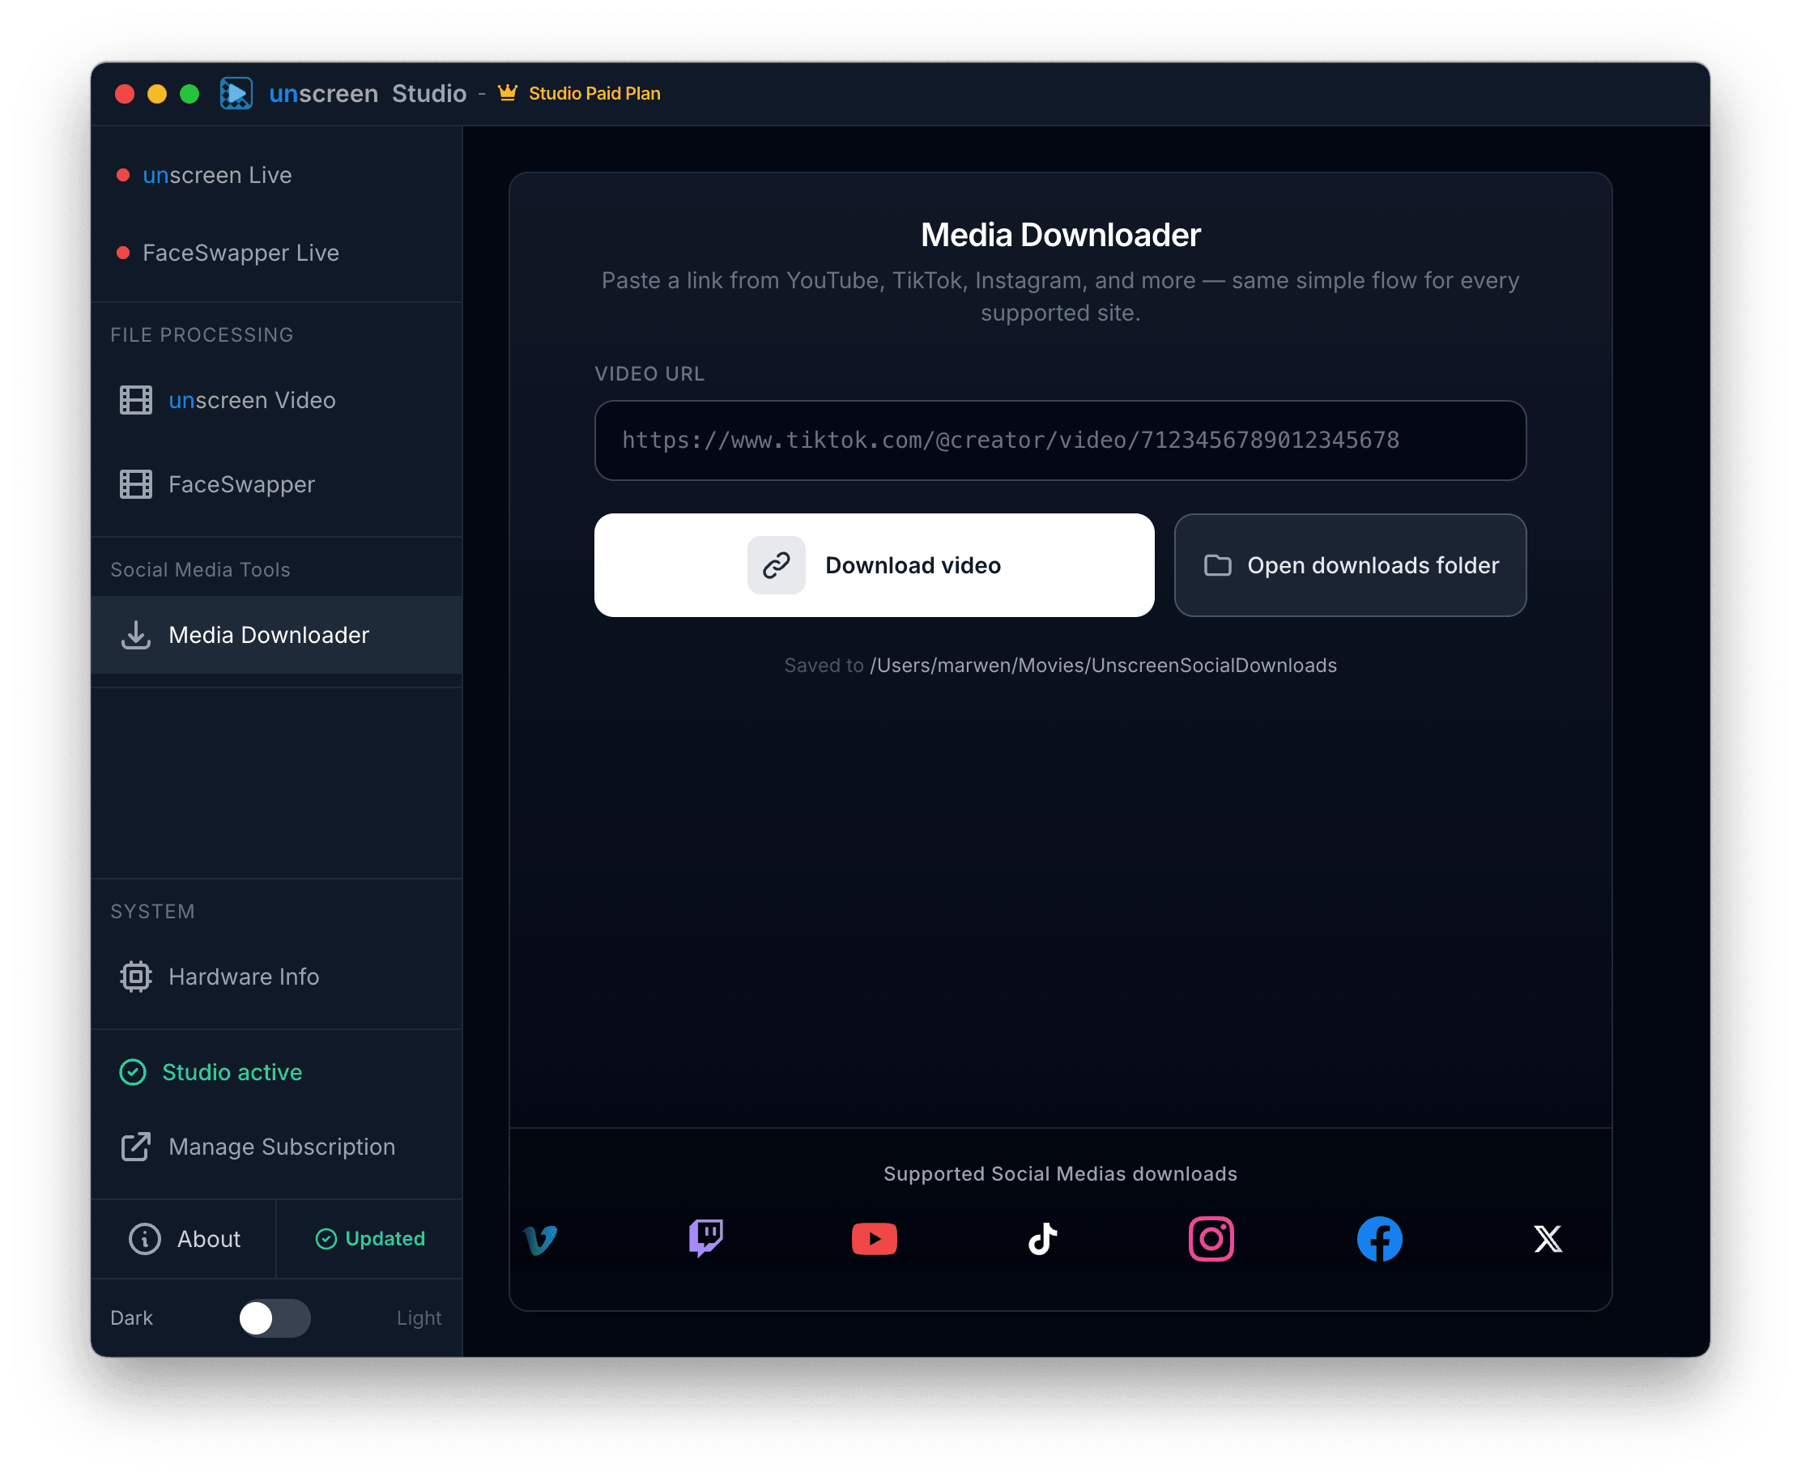Select the TikTok icon

click(x=1041, y=1239)
